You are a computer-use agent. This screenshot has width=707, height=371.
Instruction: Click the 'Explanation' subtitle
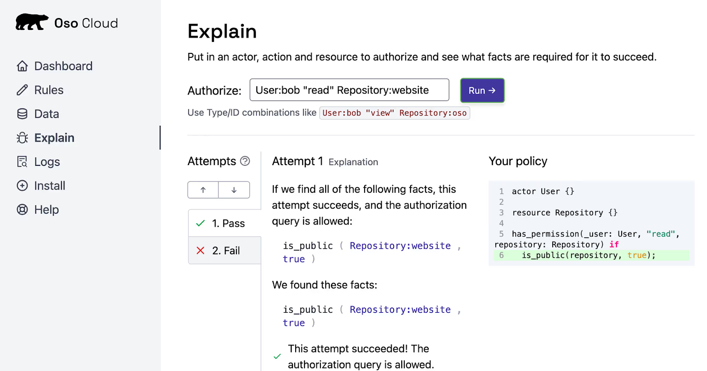(x=353, y=162)
